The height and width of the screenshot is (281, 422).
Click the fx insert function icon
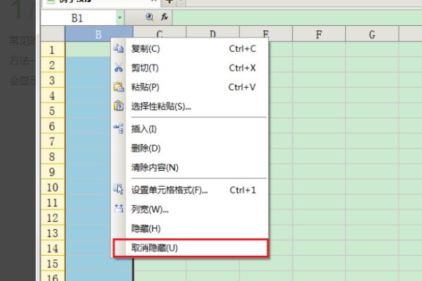[164, 17]
